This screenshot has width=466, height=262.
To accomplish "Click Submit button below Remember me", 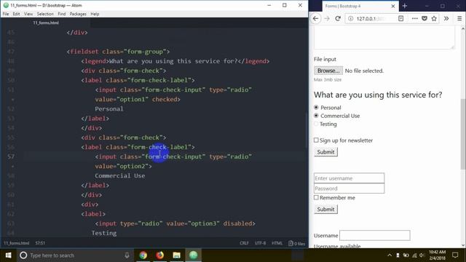I will (325, 209).
